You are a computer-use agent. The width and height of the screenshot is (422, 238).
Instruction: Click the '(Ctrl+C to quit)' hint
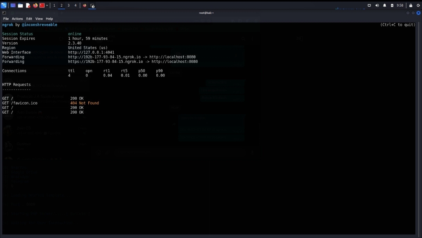pos(398,25)
